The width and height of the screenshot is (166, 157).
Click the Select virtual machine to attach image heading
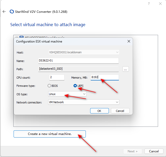[48, 25]
